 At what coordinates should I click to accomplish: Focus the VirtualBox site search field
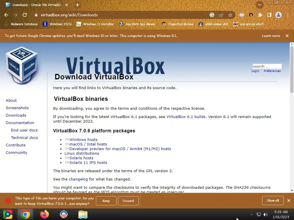tap(267, 66)
